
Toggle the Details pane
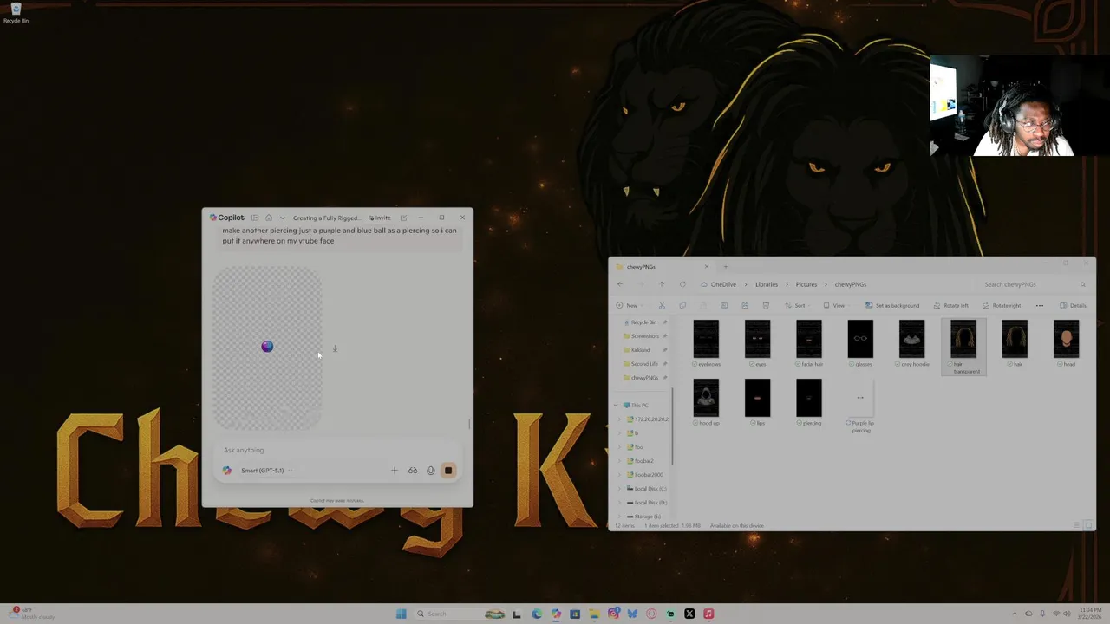coord(1073,305)
